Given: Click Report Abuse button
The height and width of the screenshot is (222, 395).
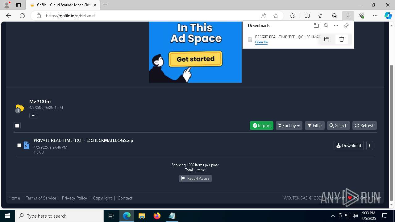Looking at the screenshot, I should [x=195, y=179].
